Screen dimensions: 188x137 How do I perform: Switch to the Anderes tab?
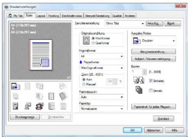(x=130, y=16)
